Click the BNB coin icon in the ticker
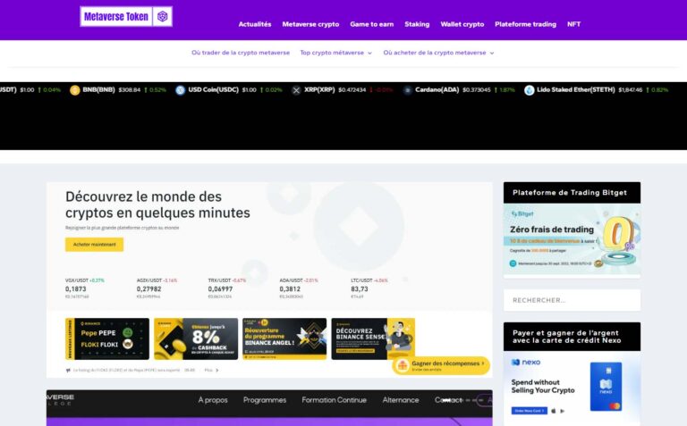This screenshot has width=687, height=426. (75, 90)
